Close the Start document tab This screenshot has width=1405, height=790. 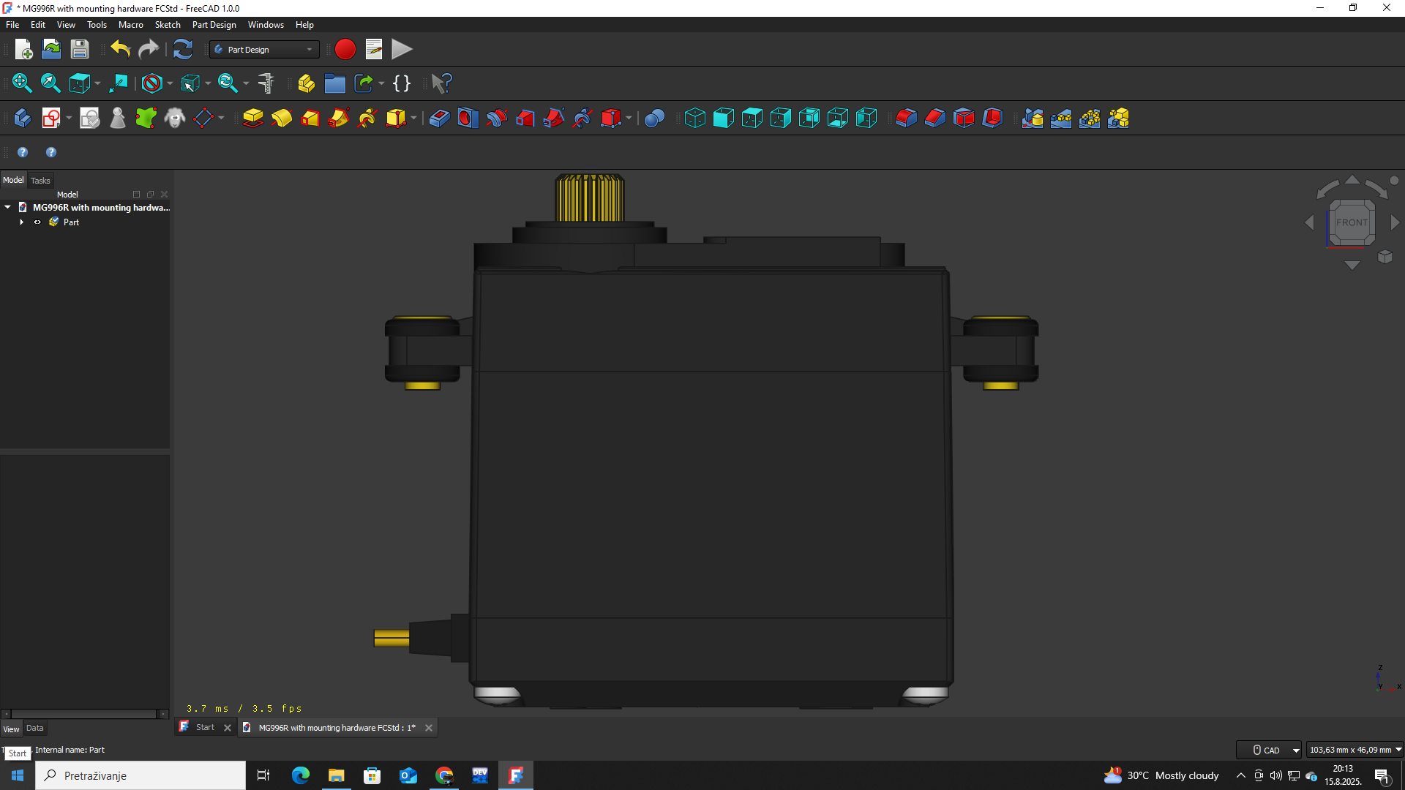[x=228, y=728]
